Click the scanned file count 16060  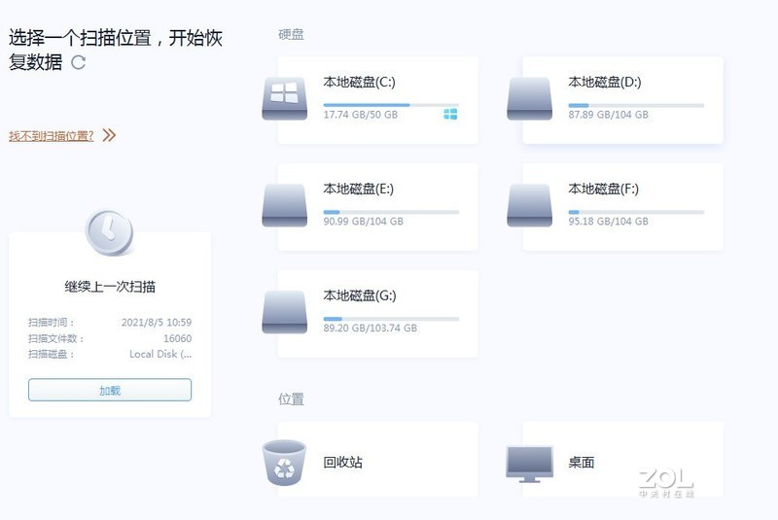(178, 338)
